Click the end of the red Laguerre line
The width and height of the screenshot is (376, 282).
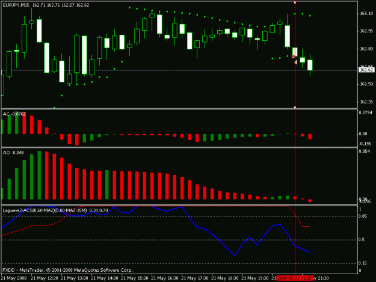(x=309, y=226)
